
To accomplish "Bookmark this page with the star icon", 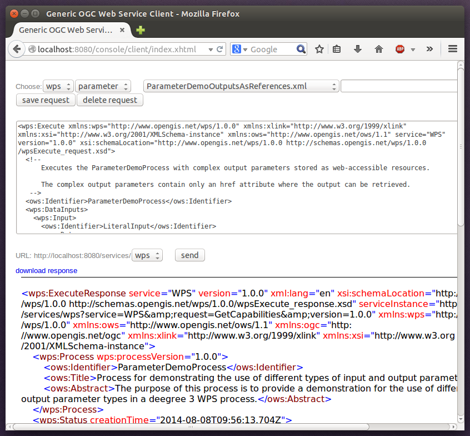I will (319, 49).
